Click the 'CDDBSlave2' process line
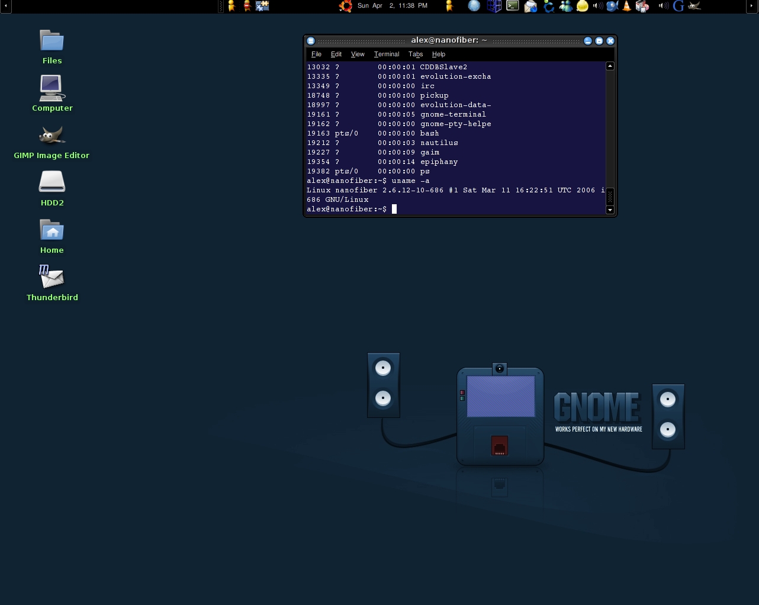Screen dimensions: 759x605 pyautogui.click(x=387, y=67)
